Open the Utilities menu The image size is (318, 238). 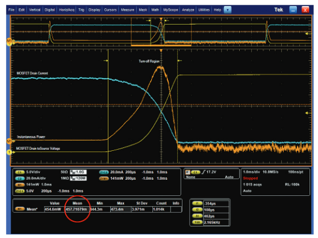click(x=204, y=10)
